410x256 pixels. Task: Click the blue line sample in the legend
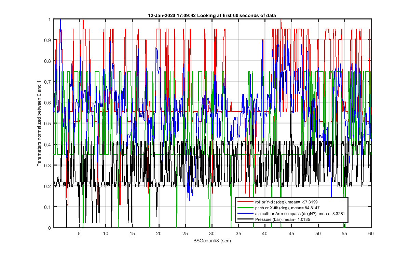pyautogui.click(x=246, y=213)
